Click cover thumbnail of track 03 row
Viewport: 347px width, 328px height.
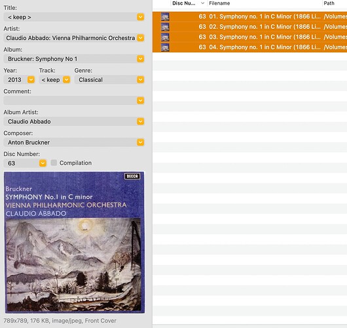click(165, 37)
